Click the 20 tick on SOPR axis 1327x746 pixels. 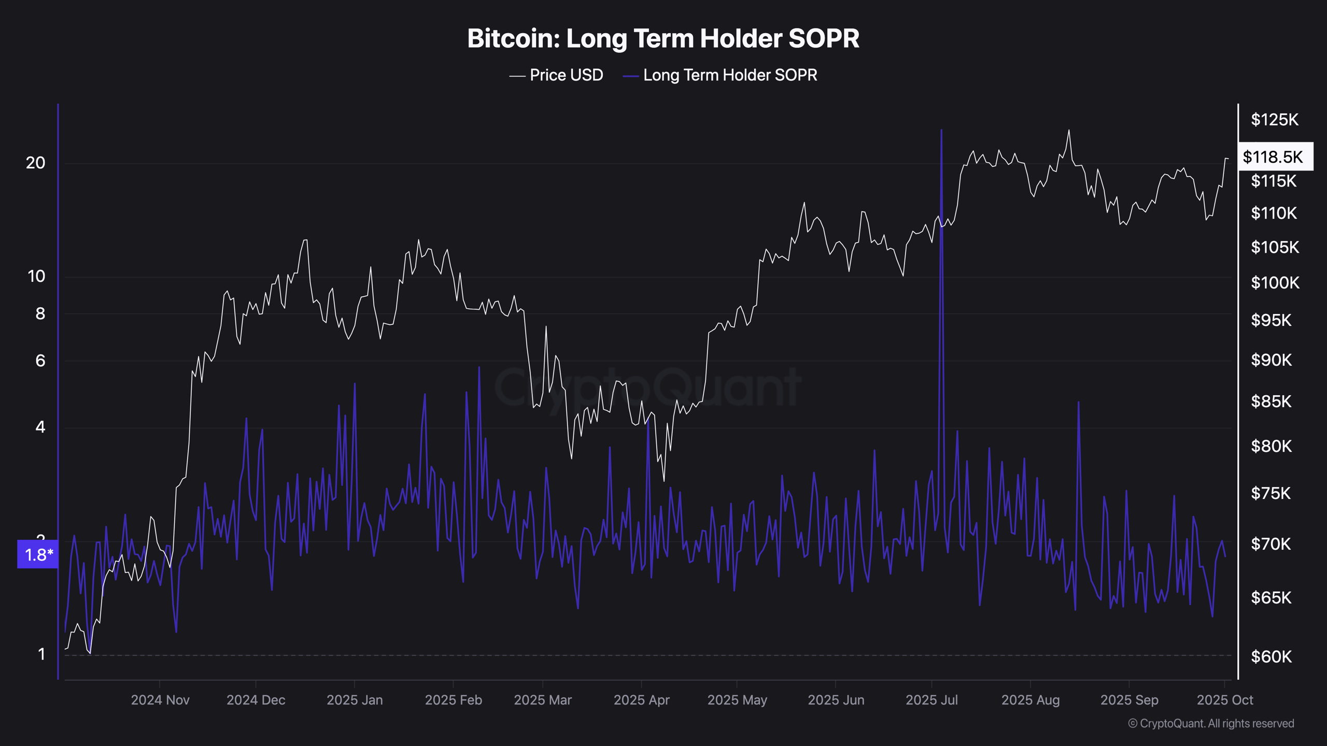pyautogui.click(x=36, y=163)
